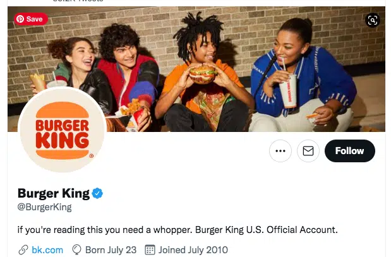Open the bk.com website link
Viewport: 391px width, 257px height.
47,250
